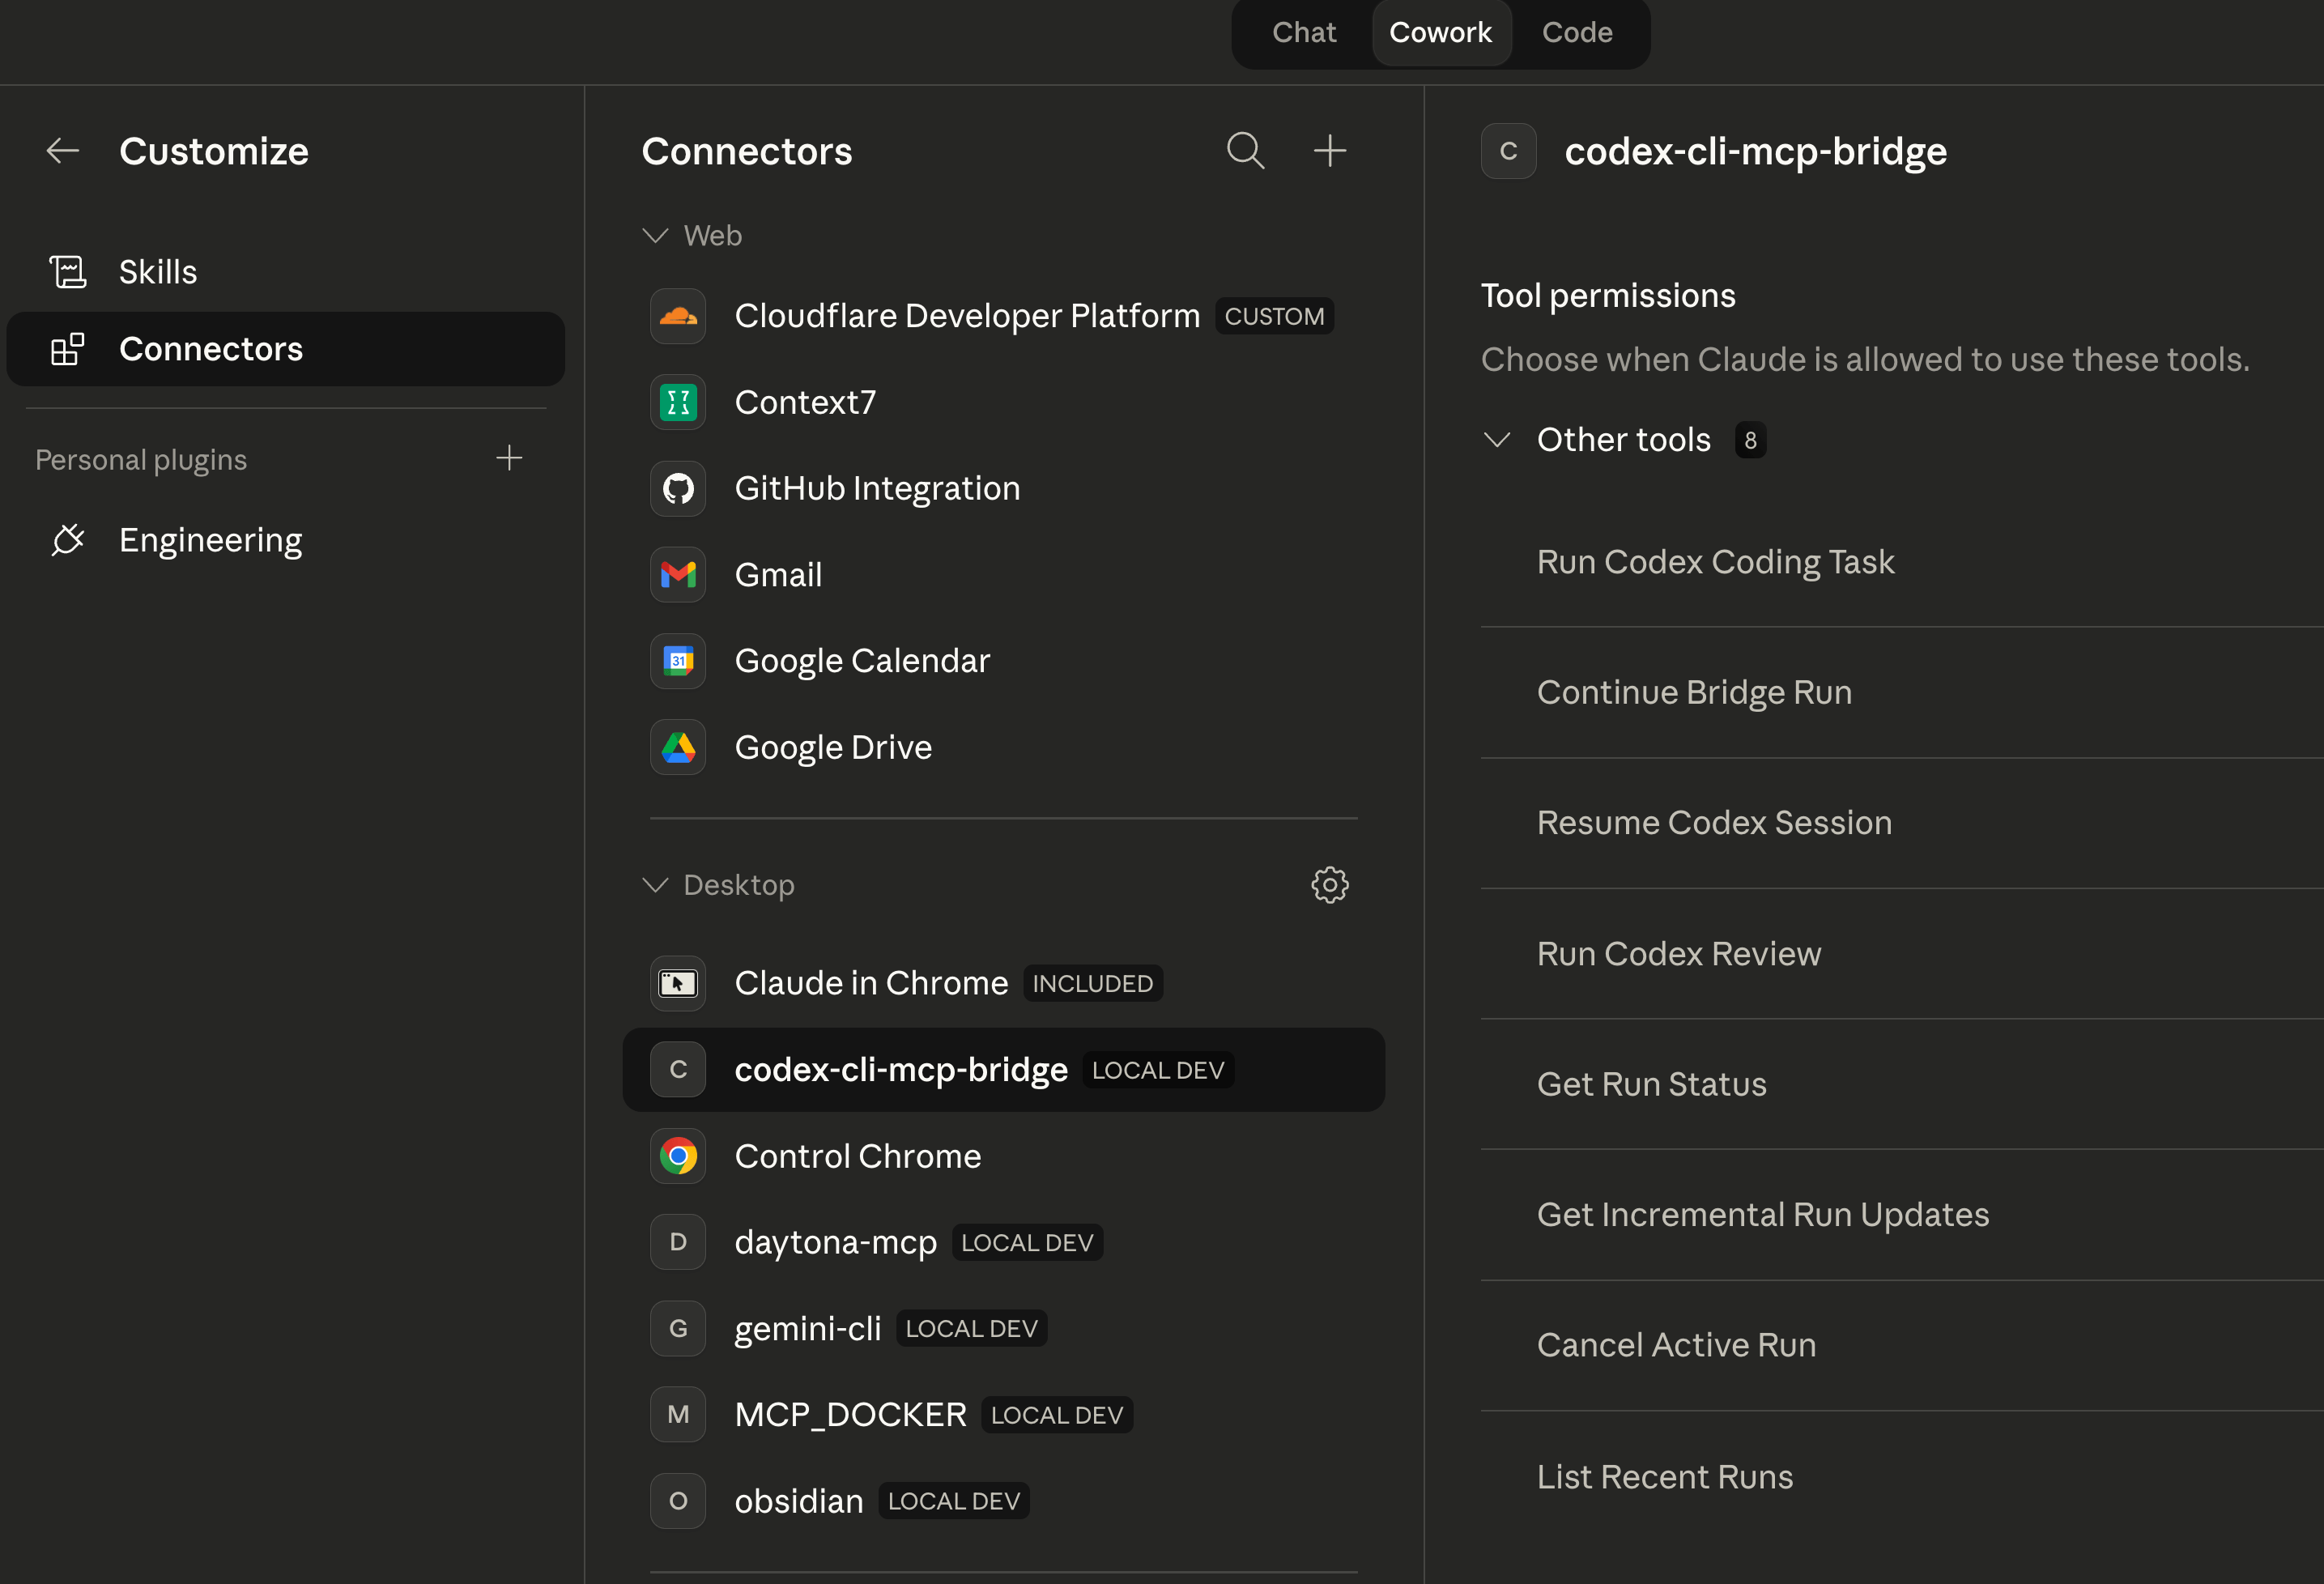Click the plus icon to add connector

pyautogui.click(x=1329, y=151)
